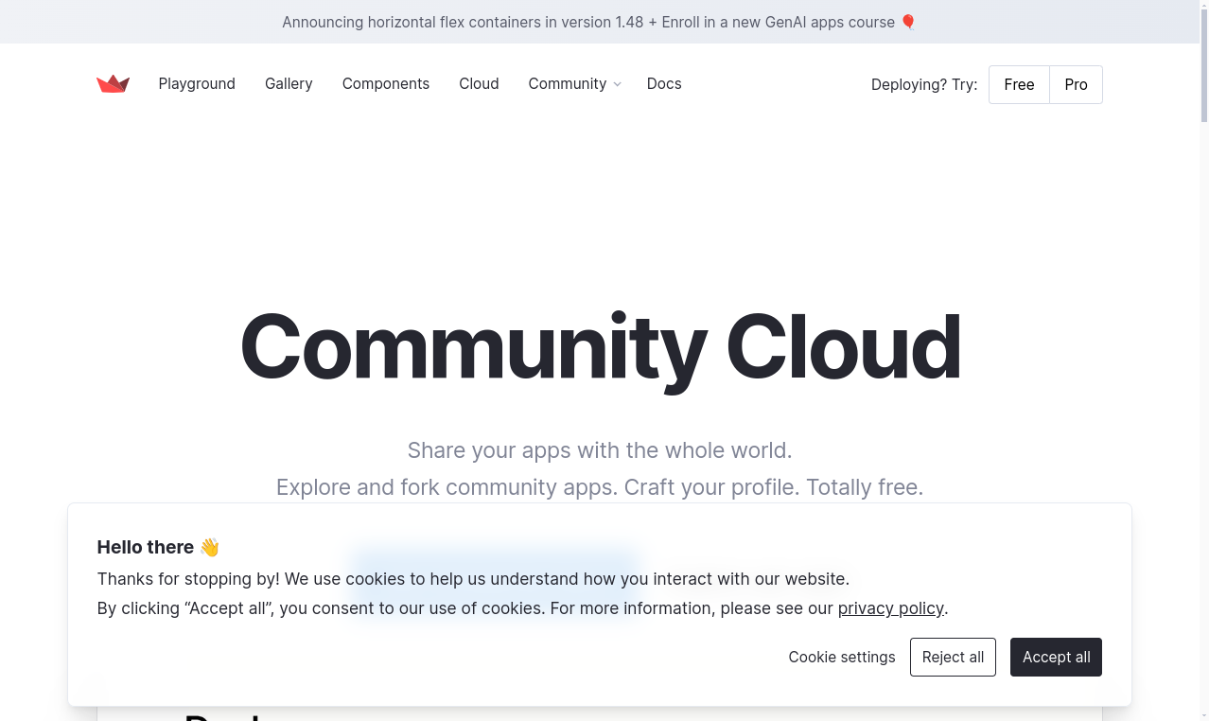The width and height of the screenshot is (1209, 721).
Task: Click the Community Cloud heading
Action: point(600,346)
